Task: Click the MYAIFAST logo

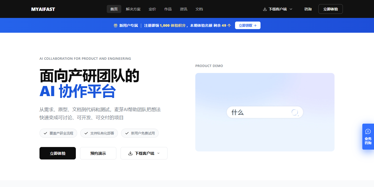Action: (x=43, y=9)
